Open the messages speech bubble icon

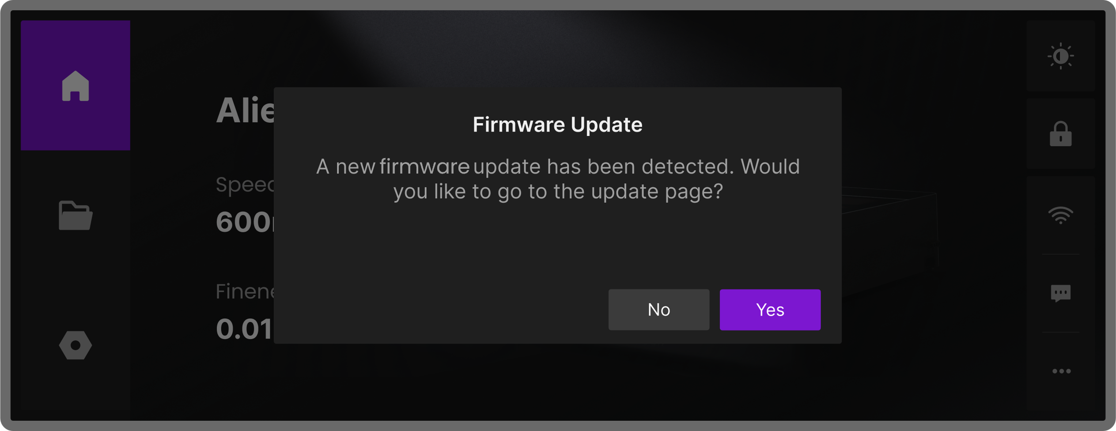1060,293
